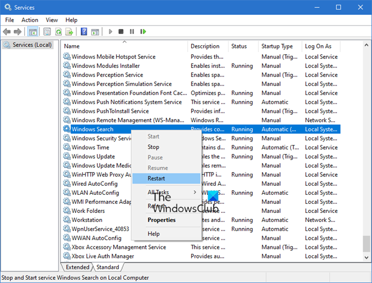Click gear icon of Windows Update row

click(66, 157)
